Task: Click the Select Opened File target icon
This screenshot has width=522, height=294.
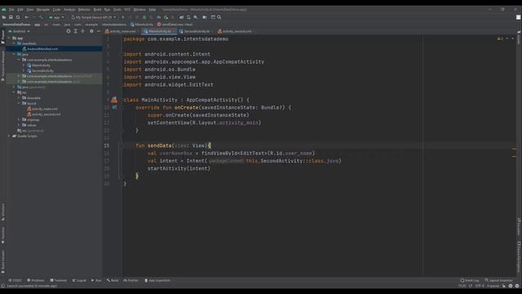Action: click(69, 31)
